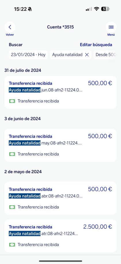121x264 pixels.
Task: Open the 31 de julio 500,00 € transfer
Action: [x=60, y=92]
